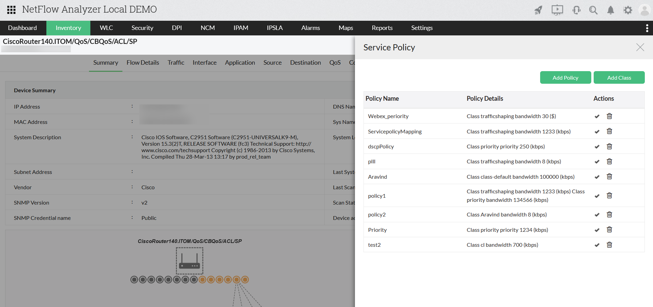This screenshot has width=653, height=307.
Task: Delete the test2 policy
Action: click(609, 245)
